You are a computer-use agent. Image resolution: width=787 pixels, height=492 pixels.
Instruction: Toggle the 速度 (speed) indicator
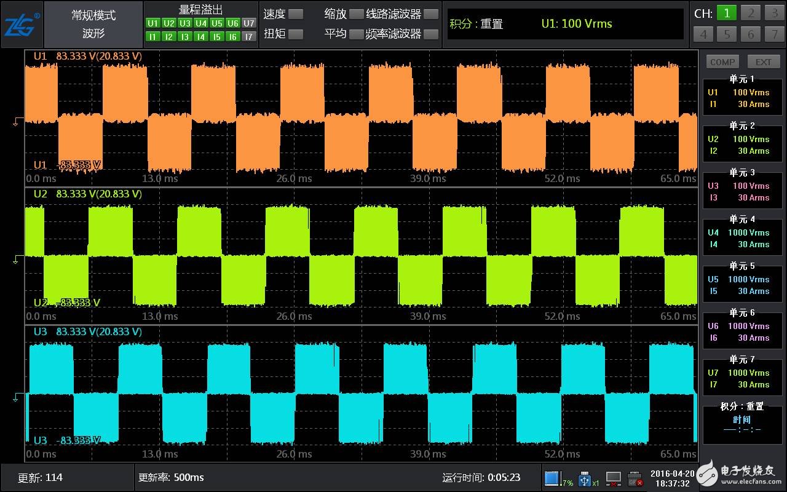click(296, 14)
